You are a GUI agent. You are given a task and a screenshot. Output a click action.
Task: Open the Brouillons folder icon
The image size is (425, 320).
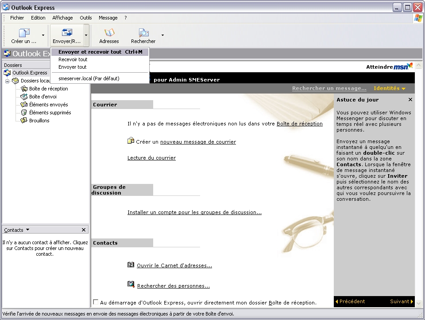(24, 120)
